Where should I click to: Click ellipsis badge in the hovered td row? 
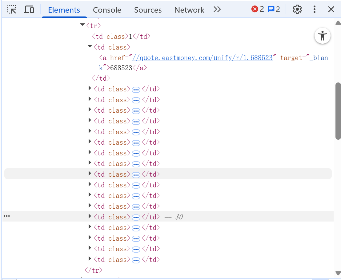pyautogui.click(x=136, y=174)
